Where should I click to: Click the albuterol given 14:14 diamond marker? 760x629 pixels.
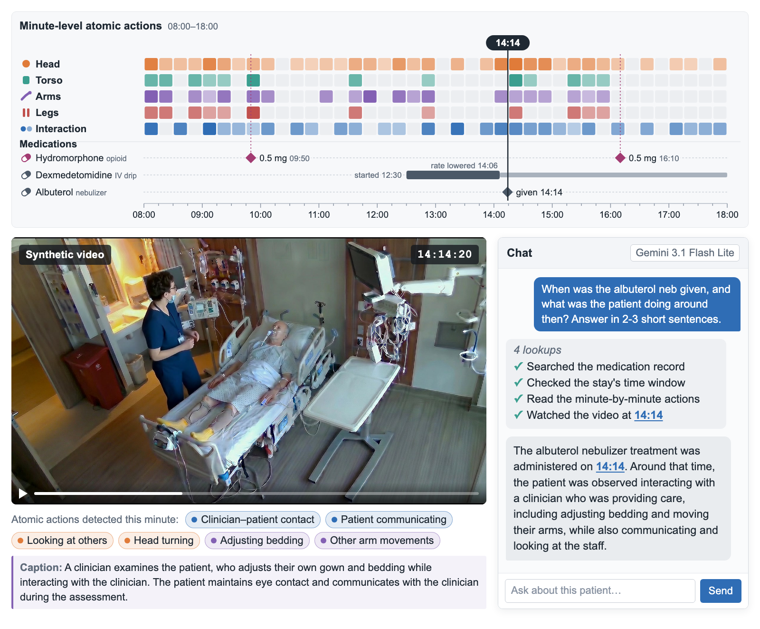[x=508, y=192]
